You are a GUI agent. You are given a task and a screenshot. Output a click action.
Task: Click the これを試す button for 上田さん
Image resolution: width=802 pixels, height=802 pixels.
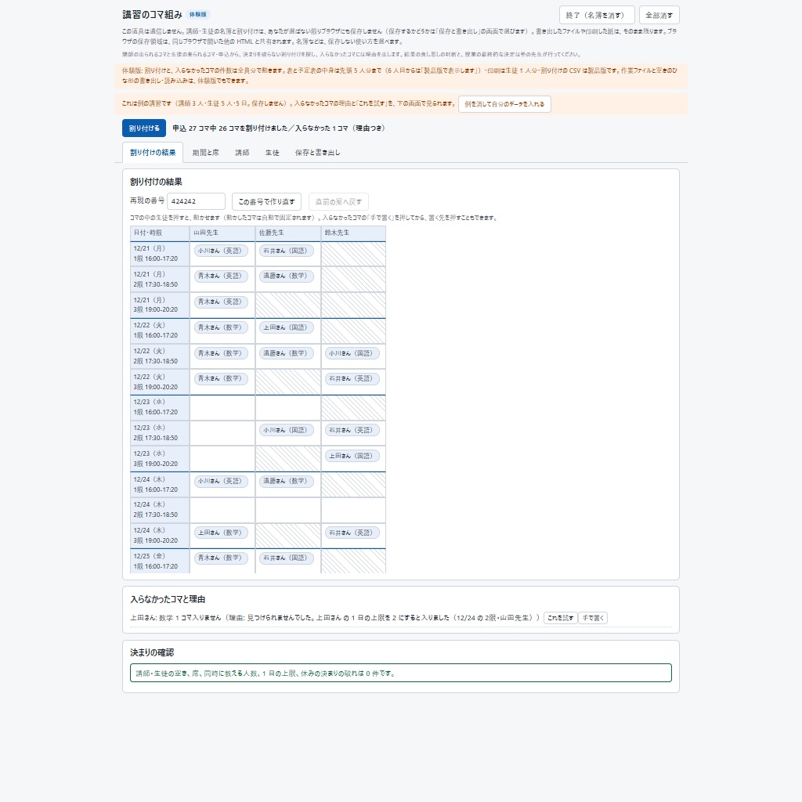(x=561, y=618)
